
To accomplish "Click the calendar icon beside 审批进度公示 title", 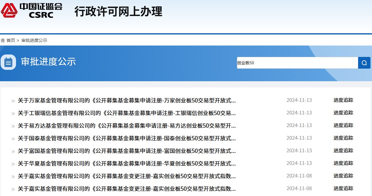I will coord(8,62).
